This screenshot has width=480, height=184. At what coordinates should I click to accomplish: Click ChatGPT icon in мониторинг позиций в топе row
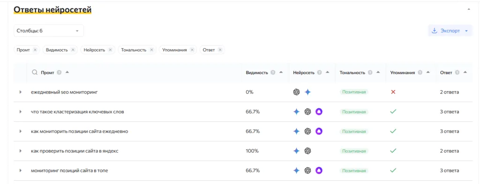point(307,170)
